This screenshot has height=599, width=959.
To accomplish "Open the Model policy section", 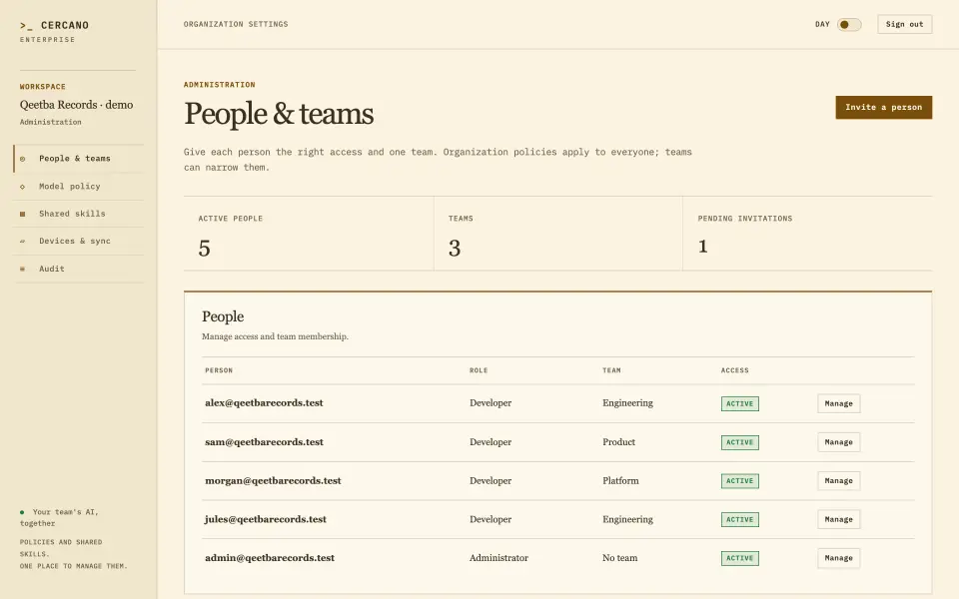I will 78,186.
